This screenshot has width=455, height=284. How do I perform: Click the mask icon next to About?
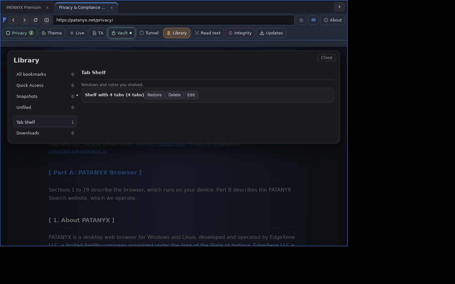click(x=313, y=20)
